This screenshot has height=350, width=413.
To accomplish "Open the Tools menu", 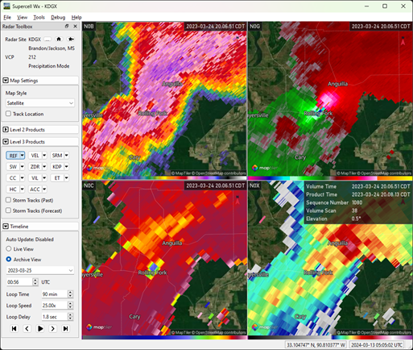I will pos(39,17).
